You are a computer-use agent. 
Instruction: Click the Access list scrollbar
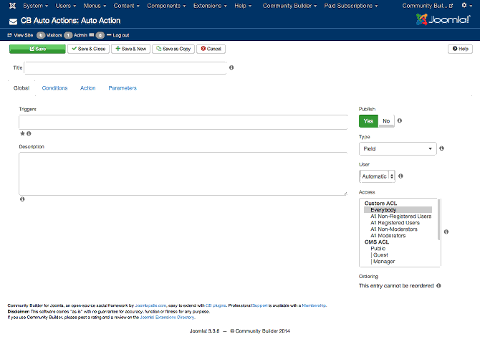(x=439, y=219)
